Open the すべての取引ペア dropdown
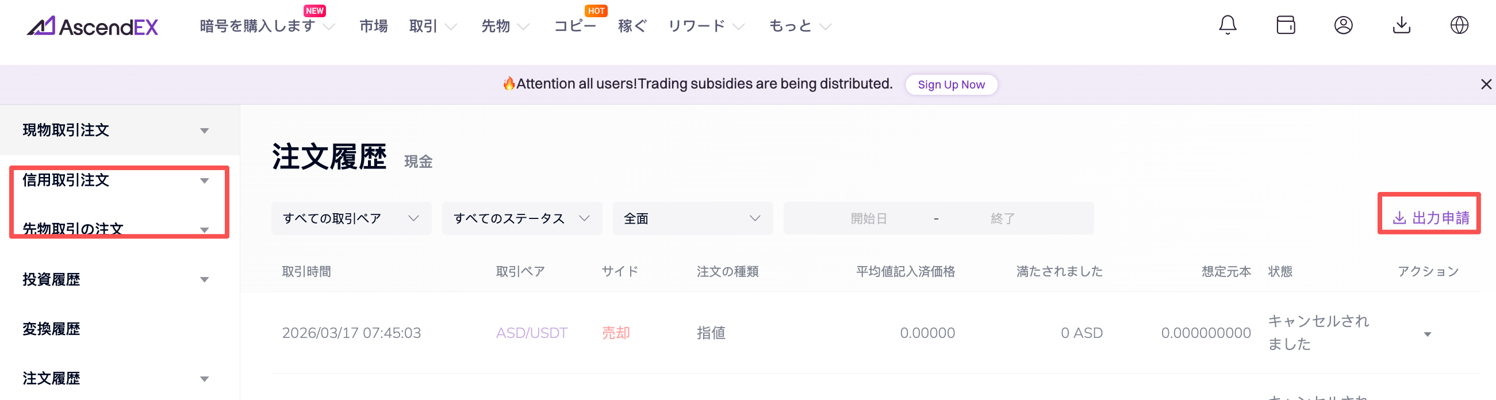 [351, 218]
